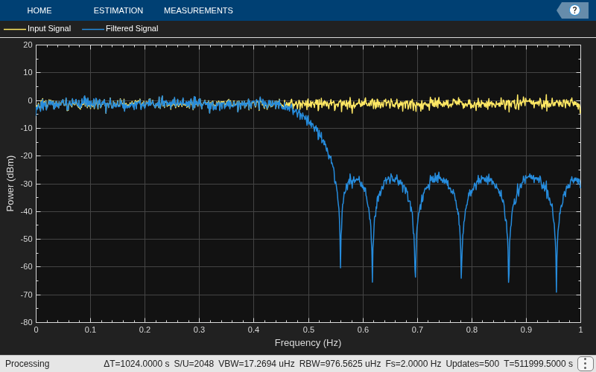Select the MEASUREMENTS tab

(198, 10)
